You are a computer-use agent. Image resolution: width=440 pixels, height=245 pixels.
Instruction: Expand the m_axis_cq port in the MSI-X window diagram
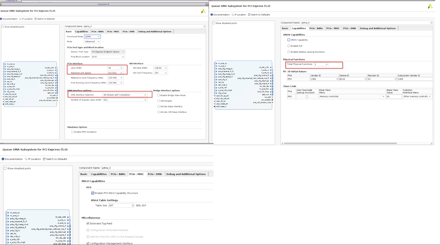click(x=8, y=213)
